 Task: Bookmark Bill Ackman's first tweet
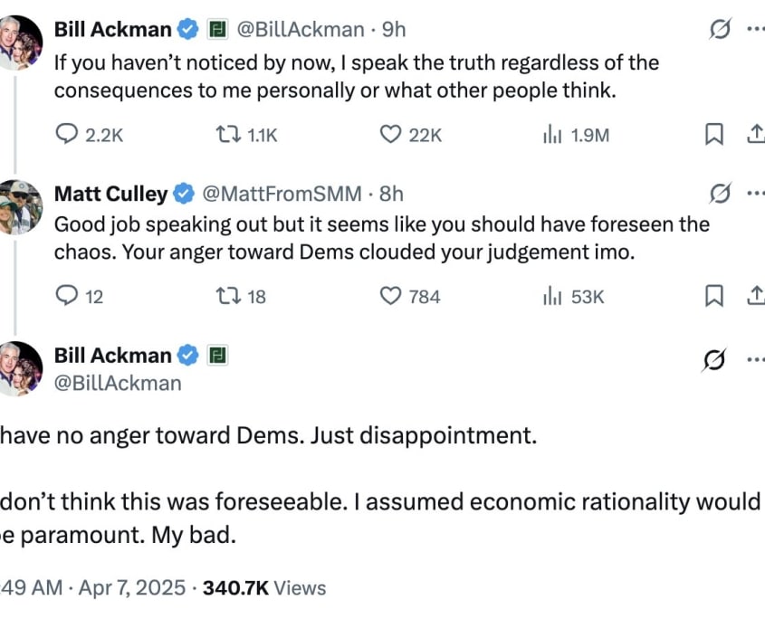tap(714, 135)
